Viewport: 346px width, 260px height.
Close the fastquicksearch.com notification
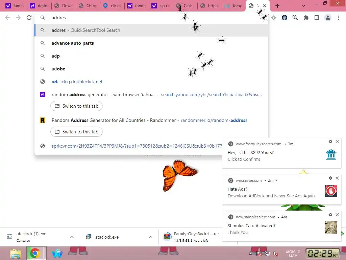337,142
